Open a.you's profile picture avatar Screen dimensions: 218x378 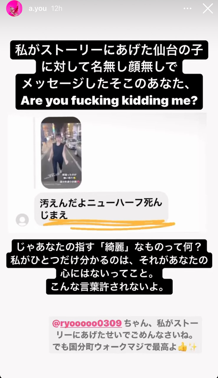point(14,8)
